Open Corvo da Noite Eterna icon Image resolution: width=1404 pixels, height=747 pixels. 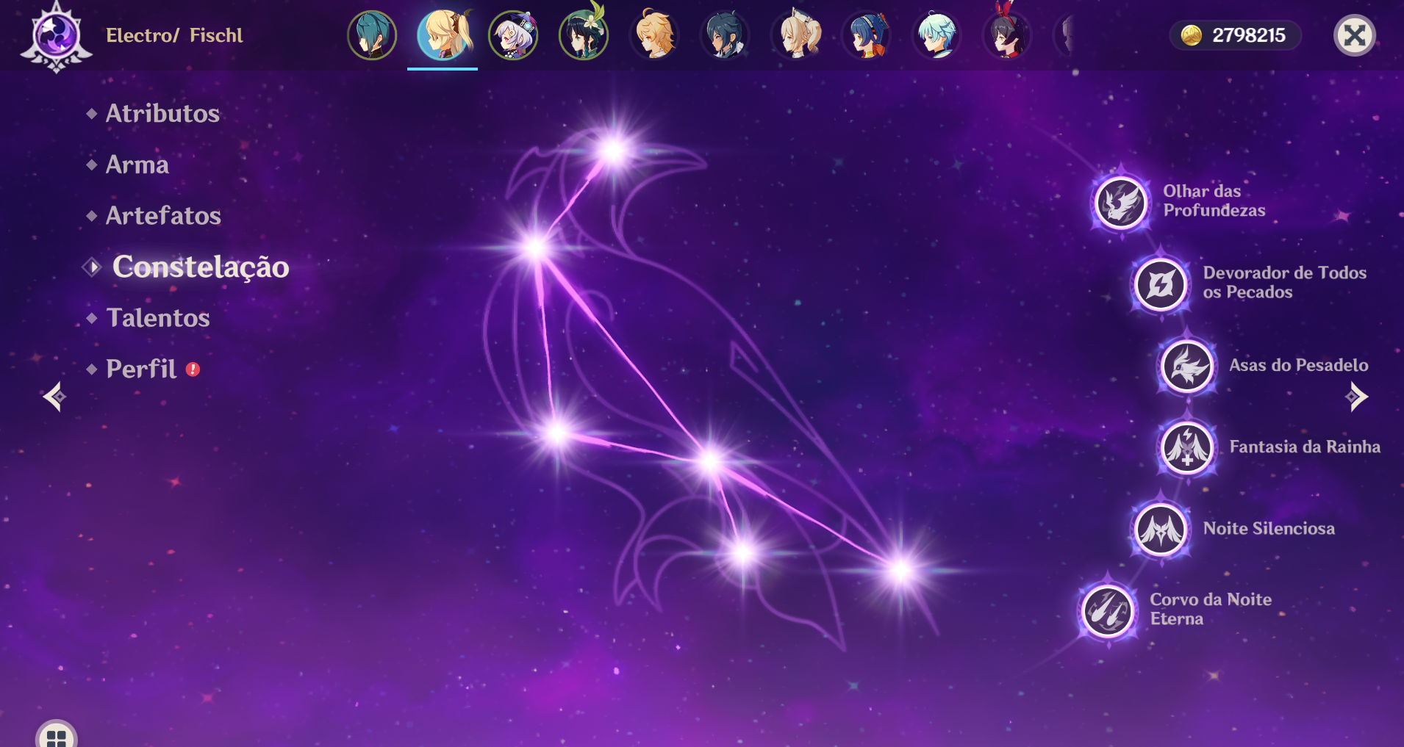(x=1108, y=610)
